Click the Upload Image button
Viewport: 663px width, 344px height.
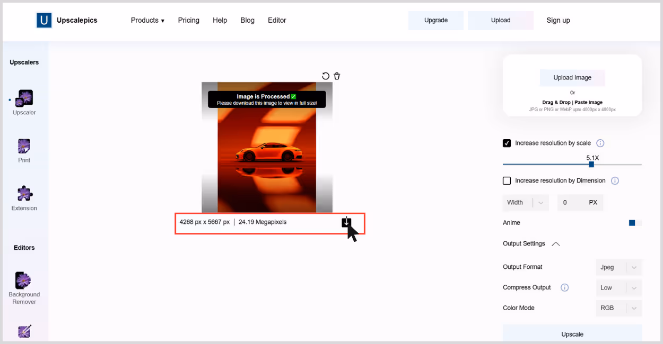coord(572,78)
